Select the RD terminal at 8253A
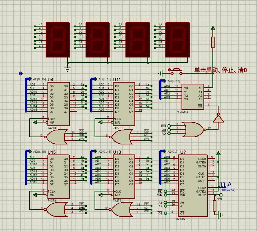This screenshot has height=231, width=257. tap(166, 191)
